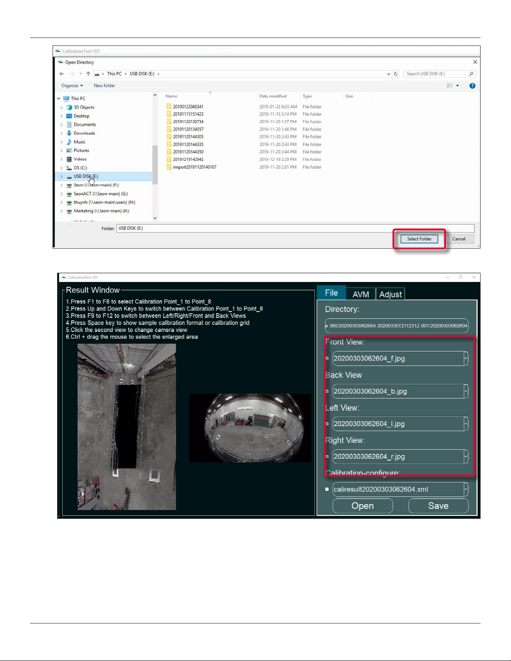Open the help question mark icon
Screen dimensions: 511x661
pyautogui.click(x=472, y=86)
